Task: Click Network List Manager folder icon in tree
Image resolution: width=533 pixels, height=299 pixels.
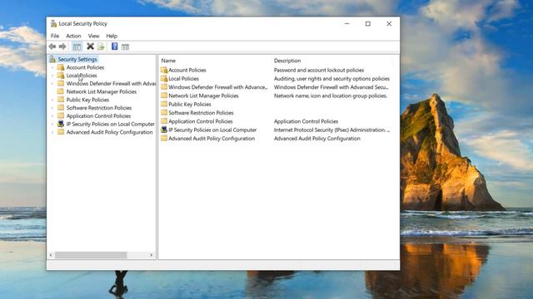Action: [61, 91]
